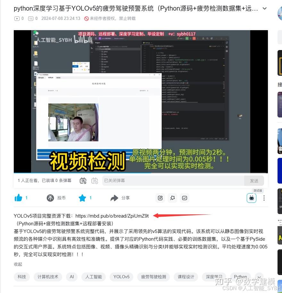Screen dimensions: 282x293
Task: Open danmaku settings via the TV-face icon
Action: [94, 181]
